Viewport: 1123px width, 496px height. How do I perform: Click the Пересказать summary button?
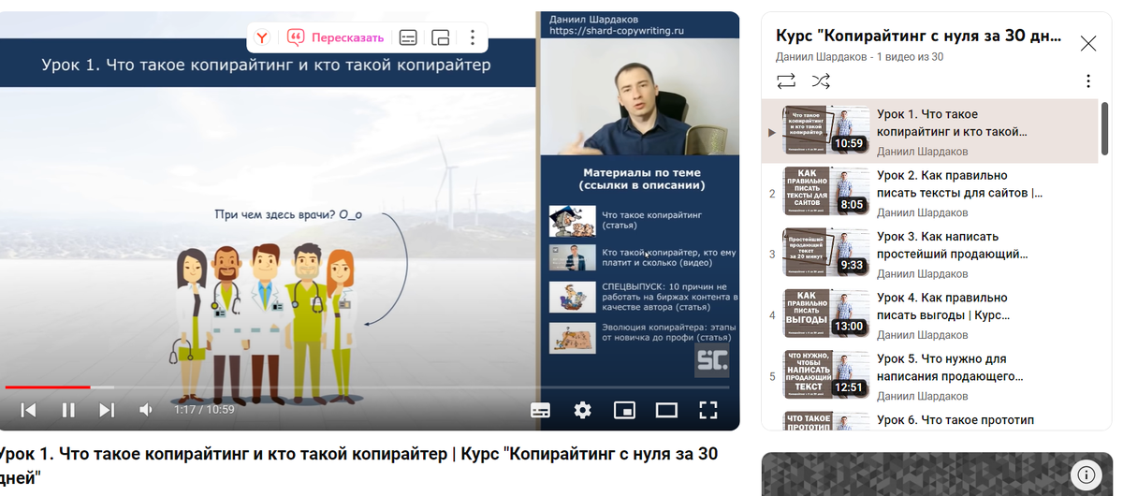[335, 37]
